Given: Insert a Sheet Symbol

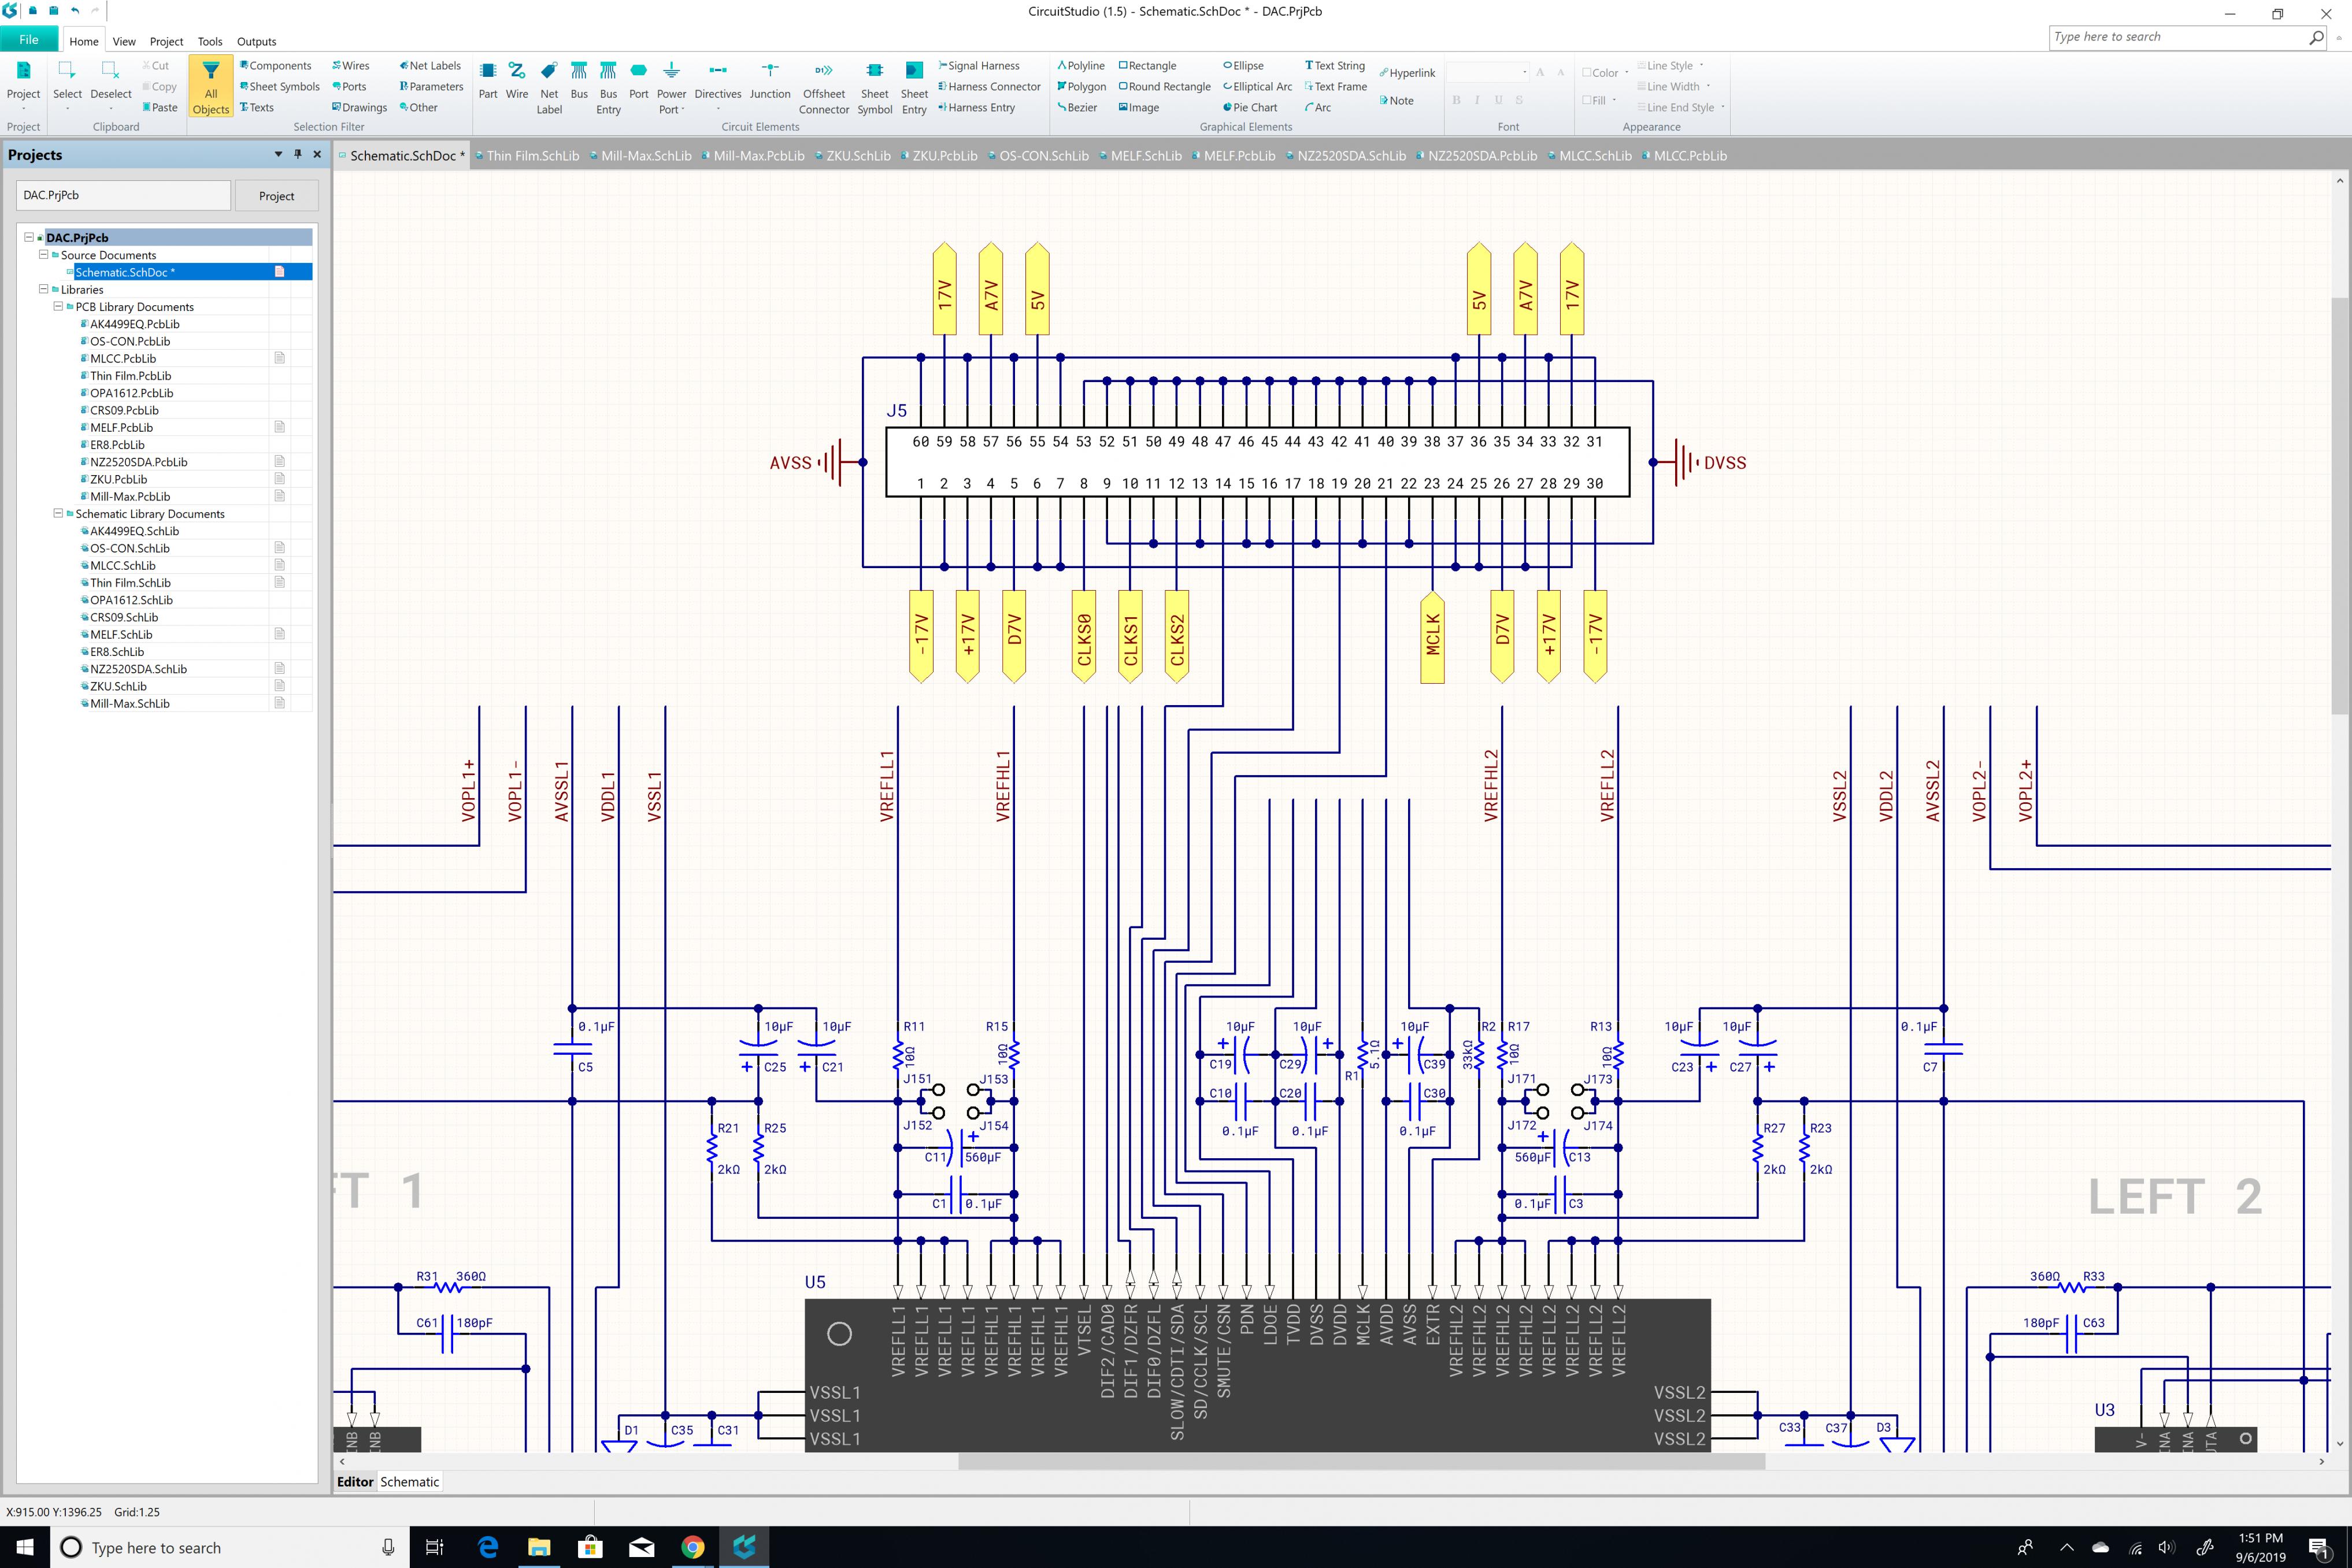Looking at the screenshot, I should click(874, 88).
